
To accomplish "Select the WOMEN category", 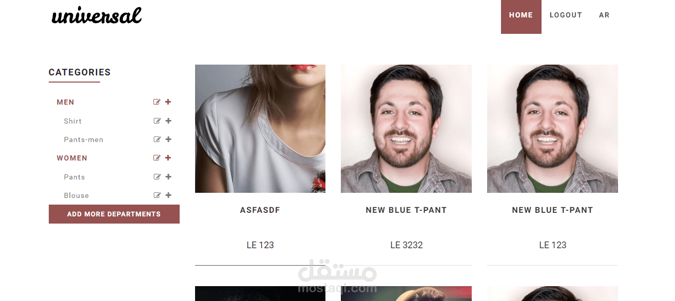I will pyautogui.click(x=72, y=158).
